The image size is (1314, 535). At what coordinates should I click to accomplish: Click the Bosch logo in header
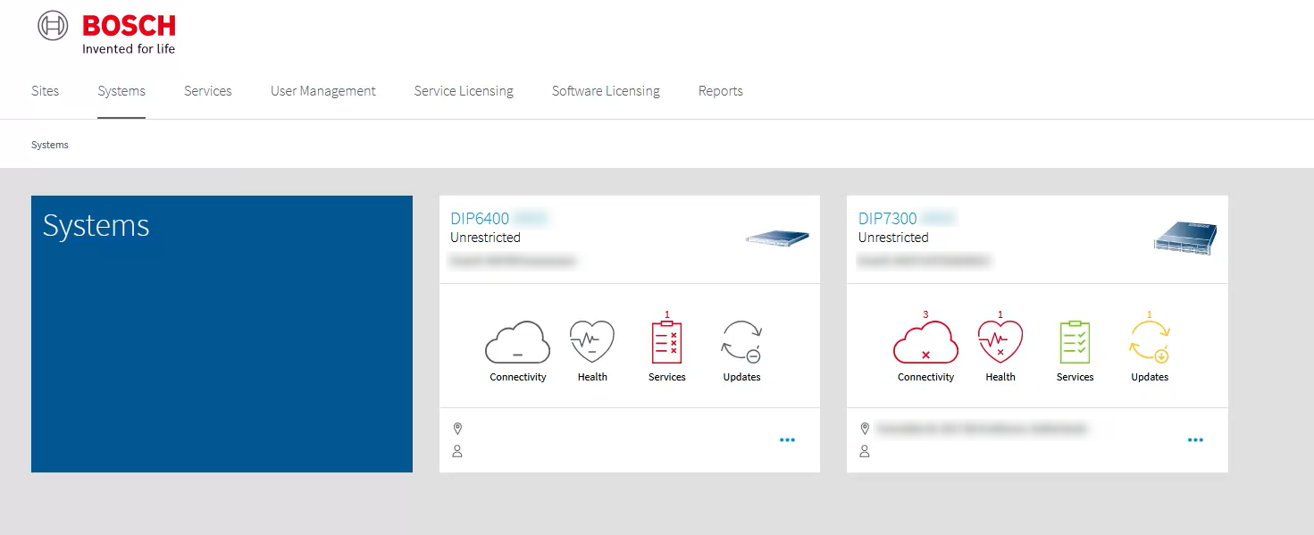coord(107,32)
